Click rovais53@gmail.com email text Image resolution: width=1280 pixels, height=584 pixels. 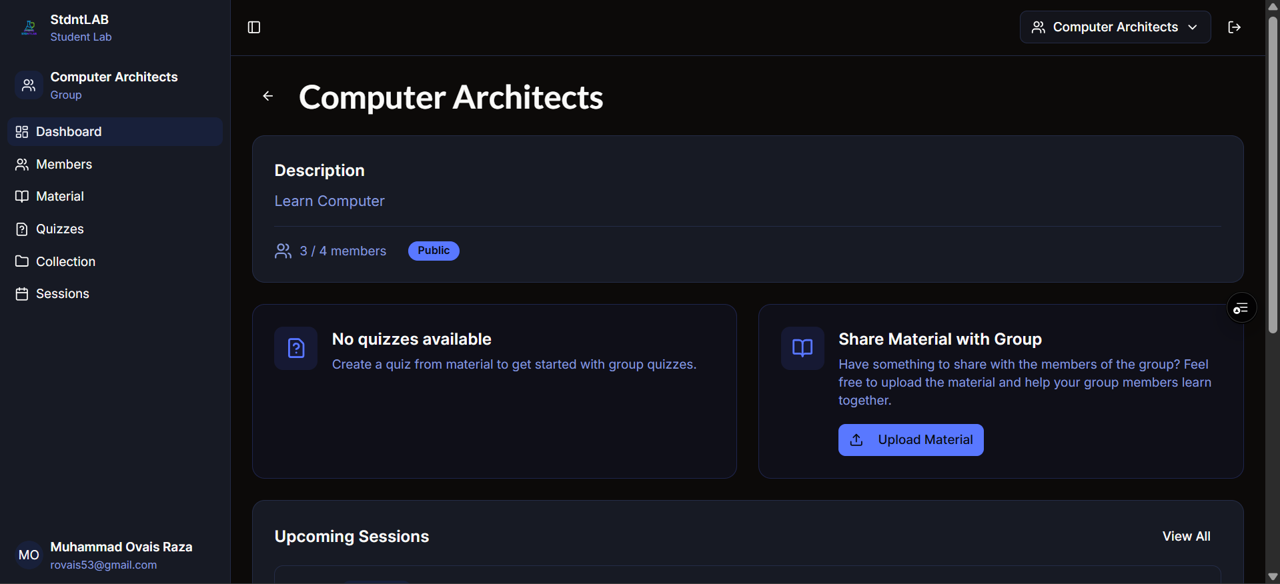coord(103,565)
